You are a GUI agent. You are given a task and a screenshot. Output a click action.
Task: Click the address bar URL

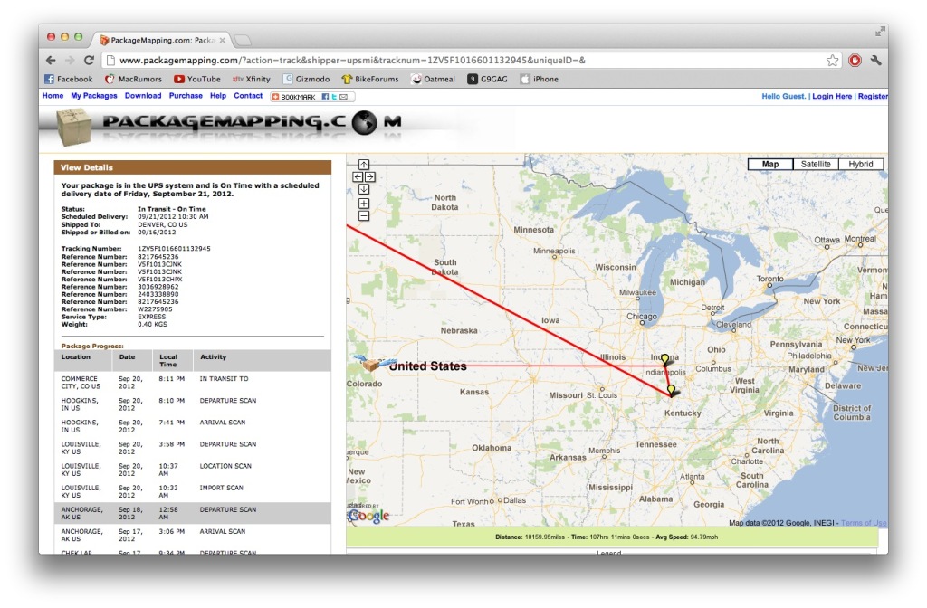352,61
